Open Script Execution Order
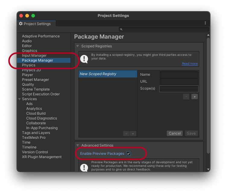This screenshot has height=194, width=227. pos(41,94)
